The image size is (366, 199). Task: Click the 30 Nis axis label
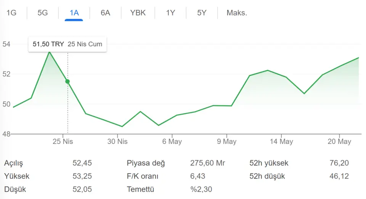[117, 141]
